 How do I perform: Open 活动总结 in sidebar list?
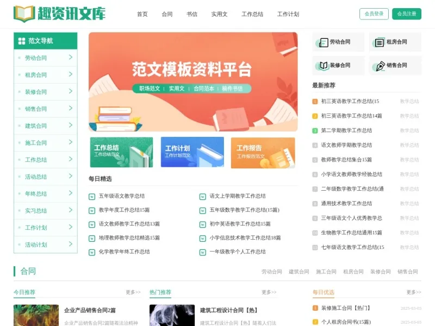(x=36, y=177)
